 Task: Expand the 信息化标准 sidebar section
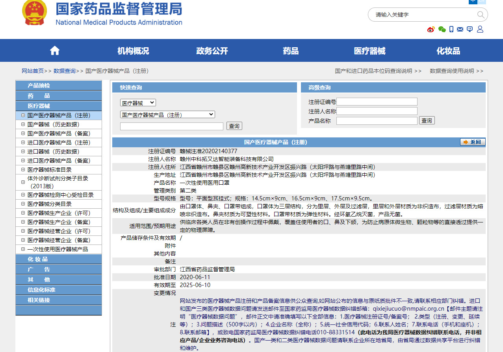pyautogui.click(x=59, y=290)
